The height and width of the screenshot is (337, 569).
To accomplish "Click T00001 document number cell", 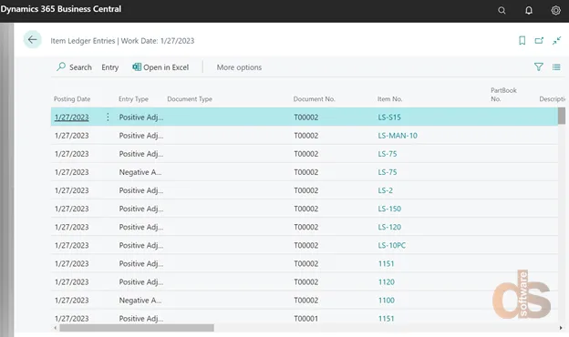I will click(x=305, y=319).
